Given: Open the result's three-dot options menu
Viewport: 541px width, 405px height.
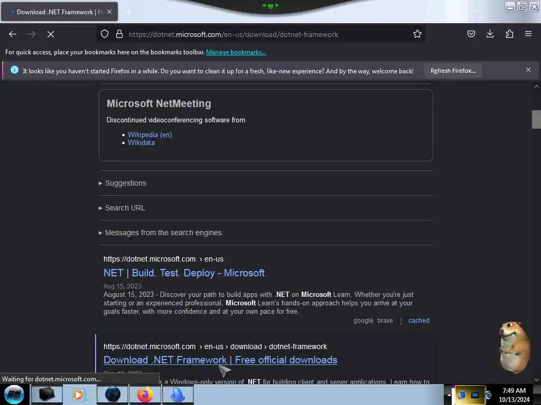Looking at the screenshot, I should tap(400, 321).
